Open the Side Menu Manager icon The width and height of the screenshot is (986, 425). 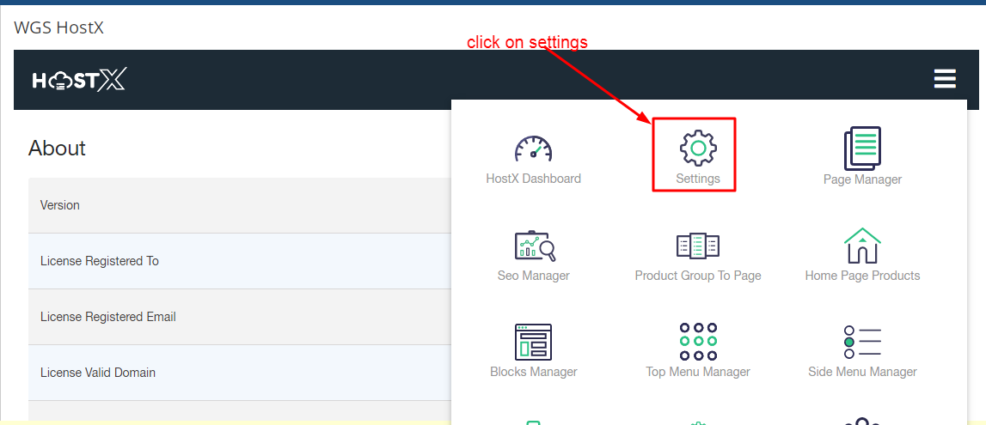click(862, 342)
